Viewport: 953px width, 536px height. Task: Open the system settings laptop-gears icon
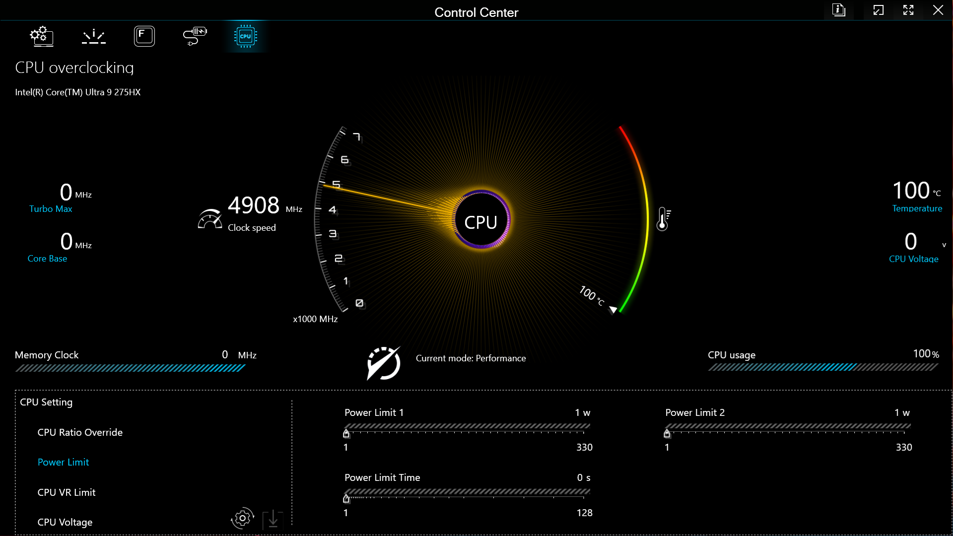(42, 36)
